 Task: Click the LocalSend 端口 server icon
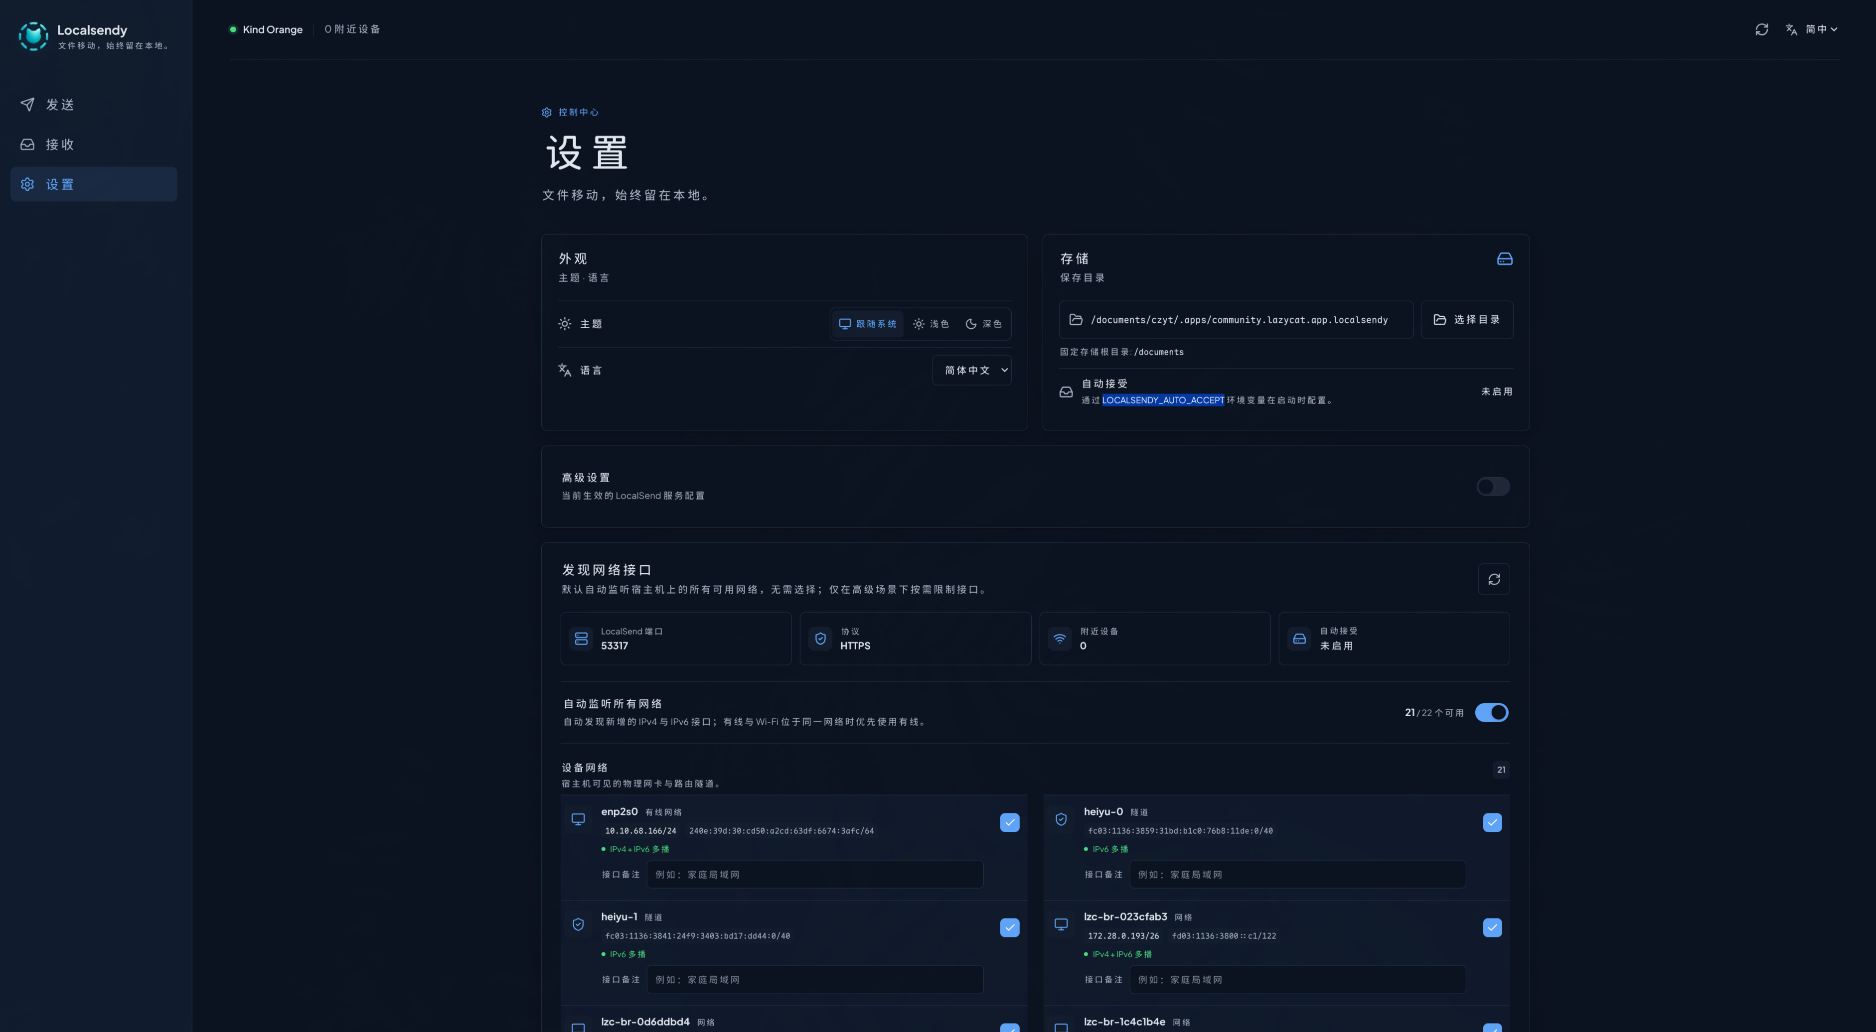[x=581, y=638]
